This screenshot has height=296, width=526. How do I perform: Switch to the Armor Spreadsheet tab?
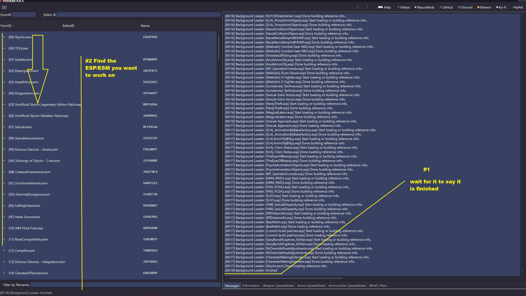click(x=311, y=286)
